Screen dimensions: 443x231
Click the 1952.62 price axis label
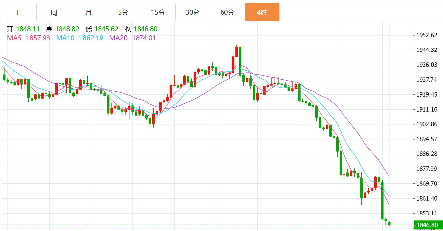[x=427, y=35]
